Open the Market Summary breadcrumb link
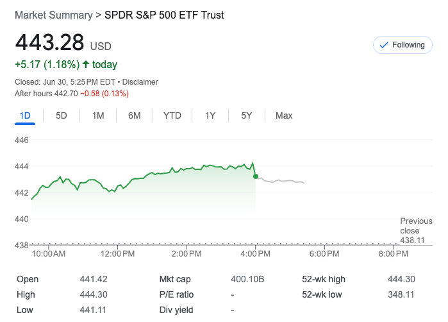 [53, 14]
